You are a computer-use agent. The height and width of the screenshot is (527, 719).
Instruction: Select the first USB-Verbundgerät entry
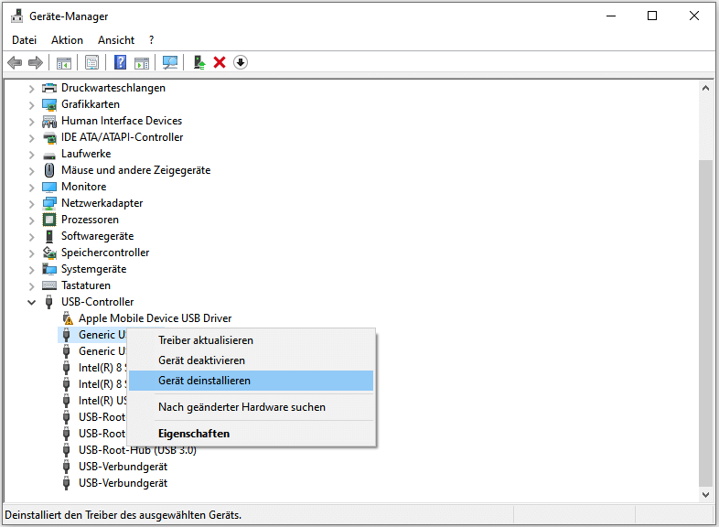[123, 467]
